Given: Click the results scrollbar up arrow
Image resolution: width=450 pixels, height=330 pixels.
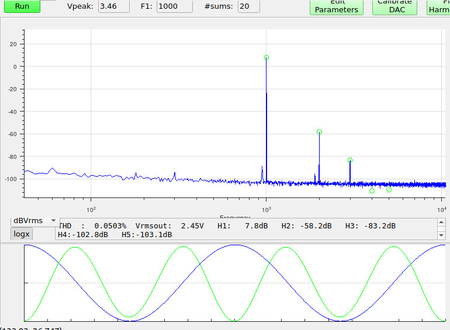Looking at the screenshot, I should click(x=441, y=222).
